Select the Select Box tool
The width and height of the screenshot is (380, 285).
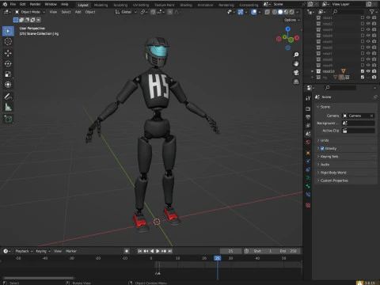[8, 31]
